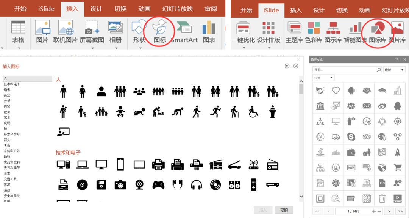Insert a picture via 图片 button
The image size is (409, 218).
click(42, 32)
